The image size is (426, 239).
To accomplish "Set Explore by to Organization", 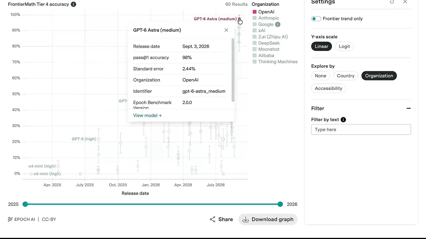I will [x=379, y=76].
